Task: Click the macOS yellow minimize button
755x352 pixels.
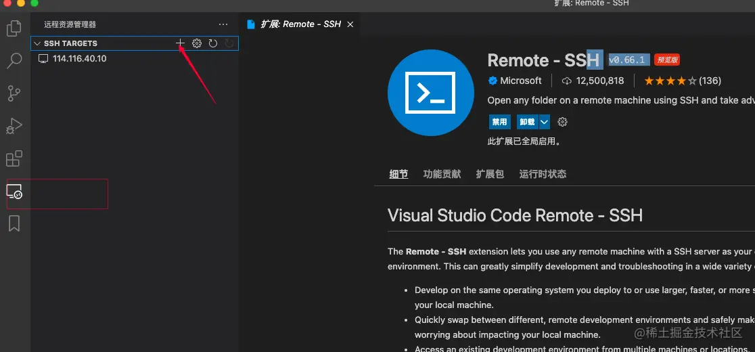Action: pyautogui.click(x=21, y=3)
